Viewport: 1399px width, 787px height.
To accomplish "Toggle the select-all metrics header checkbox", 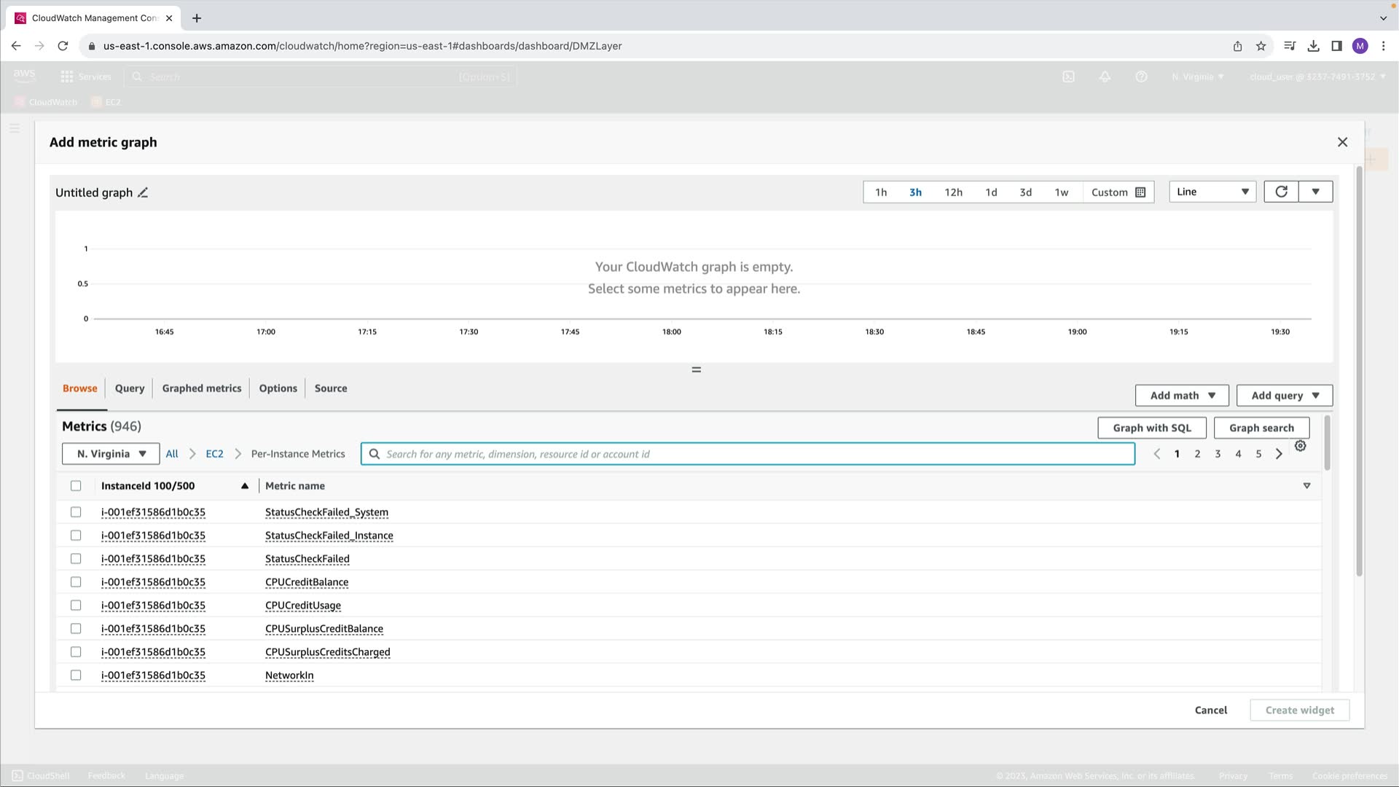I will (x=76, y=486).
